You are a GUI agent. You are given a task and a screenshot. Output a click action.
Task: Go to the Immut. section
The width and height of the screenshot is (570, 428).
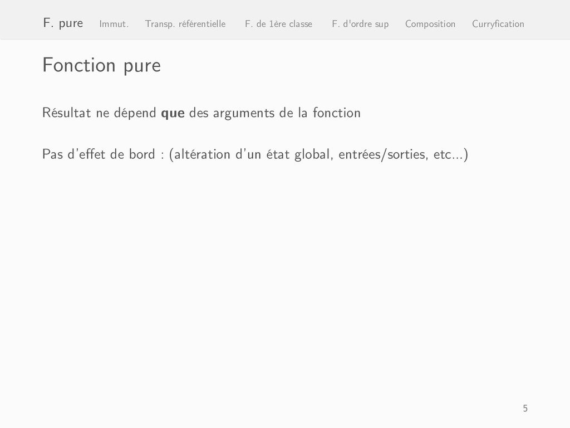coord(114,24)
